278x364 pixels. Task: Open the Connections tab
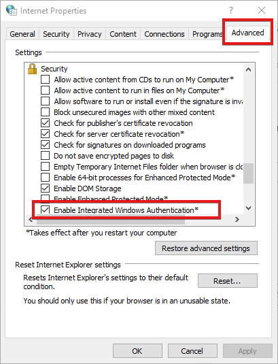(x=164, y=34)
